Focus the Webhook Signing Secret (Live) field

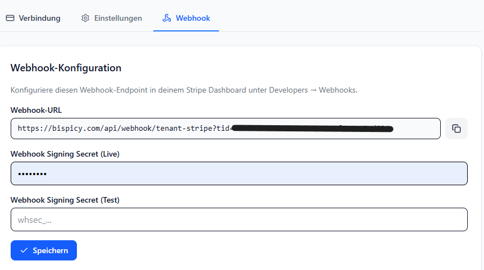coord(239,173)
